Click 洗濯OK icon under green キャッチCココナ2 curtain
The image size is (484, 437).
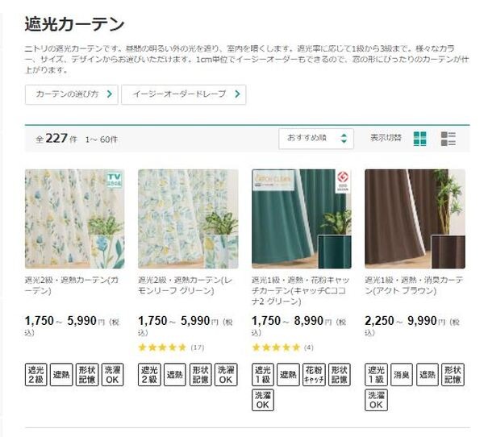coord(263,400)
